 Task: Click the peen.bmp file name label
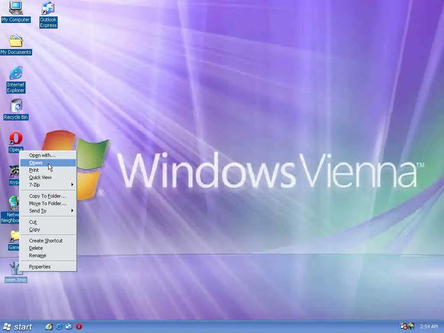16,280
